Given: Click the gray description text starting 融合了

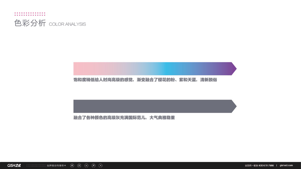Looking at the screenshot, I should (x=124, y=118).
